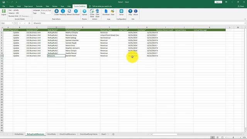Screen dimensions: 247x139
Task: Click the Logout icon in ribbon
Action: coord(3,11)
